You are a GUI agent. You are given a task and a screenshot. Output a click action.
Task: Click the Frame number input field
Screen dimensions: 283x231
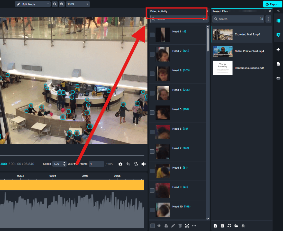pyautogui.click(x=96, y=164)
